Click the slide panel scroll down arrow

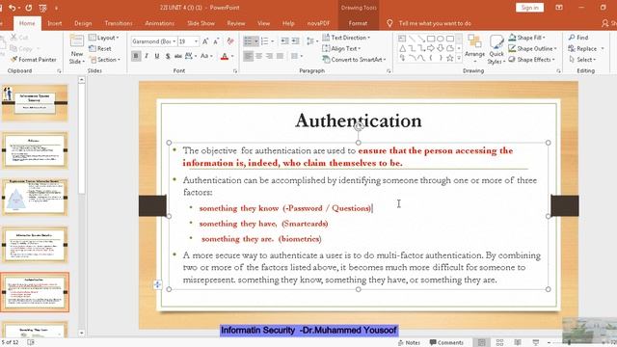pyautogui.click(x=81, y=333)
